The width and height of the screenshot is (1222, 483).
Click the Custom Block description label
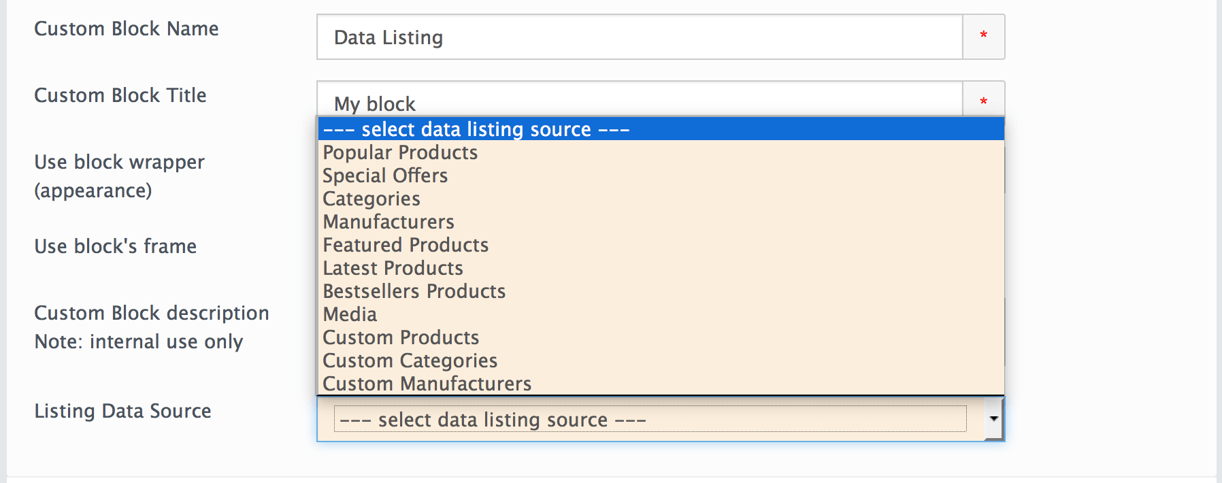(x=152, y=313)
